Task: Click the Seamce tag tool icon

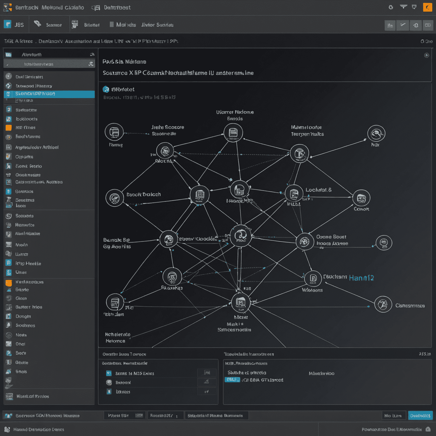Action: pyautogui.click(x=38, y=24)
